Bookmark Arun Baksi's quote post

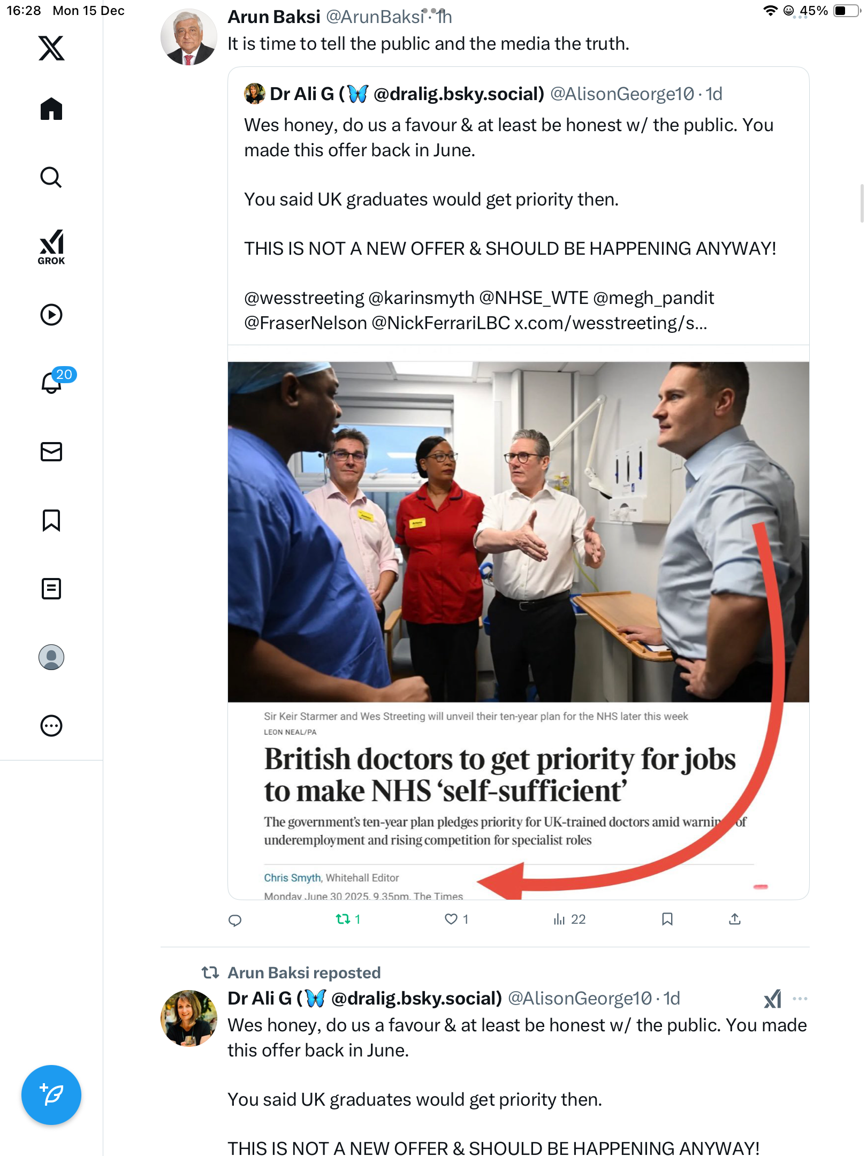click(667, 919)
